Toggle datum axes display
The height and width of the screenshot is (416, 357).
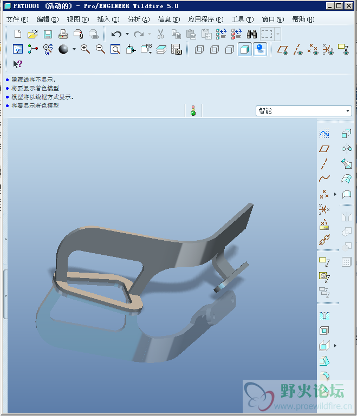(298, 49)
